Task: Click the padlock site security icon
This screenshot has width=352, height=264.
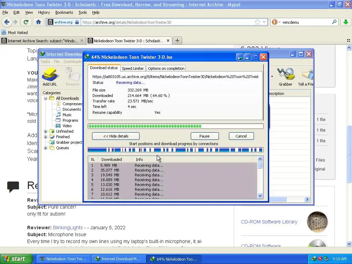Action: tap(77, 22)
